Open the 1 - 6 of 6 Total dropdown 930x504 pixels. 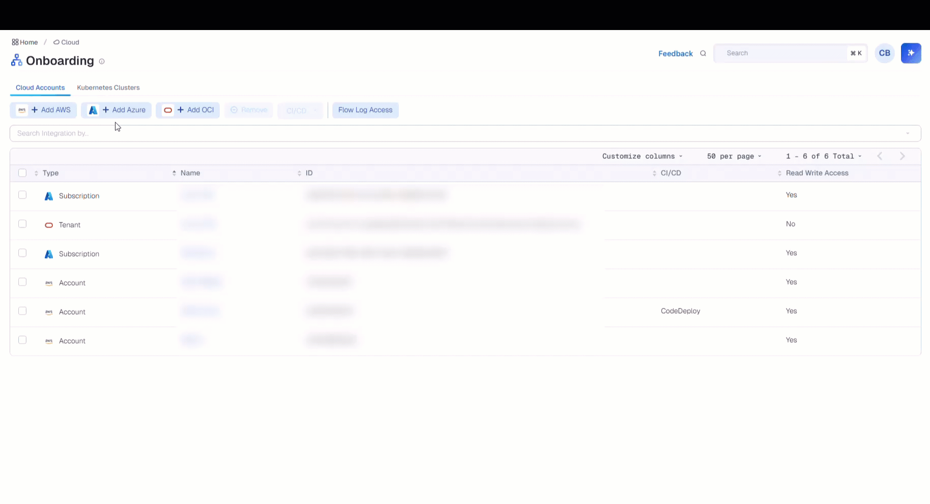point(824,156)
